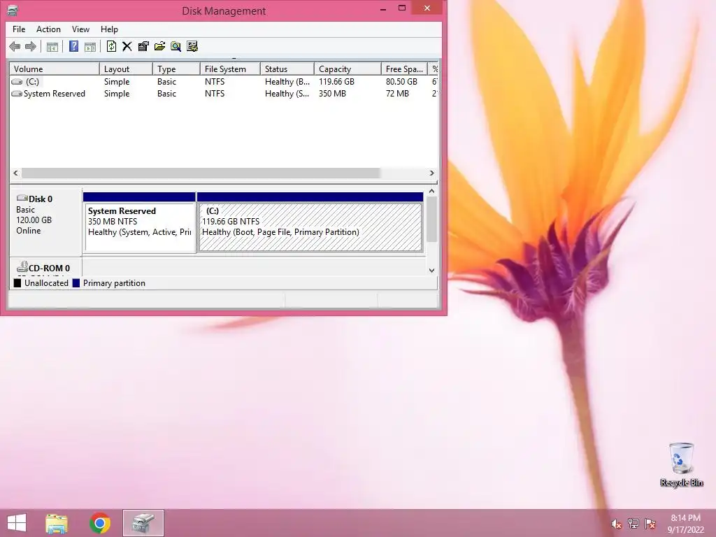Sort by the Volume column header
Screen dimensions: 716x537
click(55, 69)
